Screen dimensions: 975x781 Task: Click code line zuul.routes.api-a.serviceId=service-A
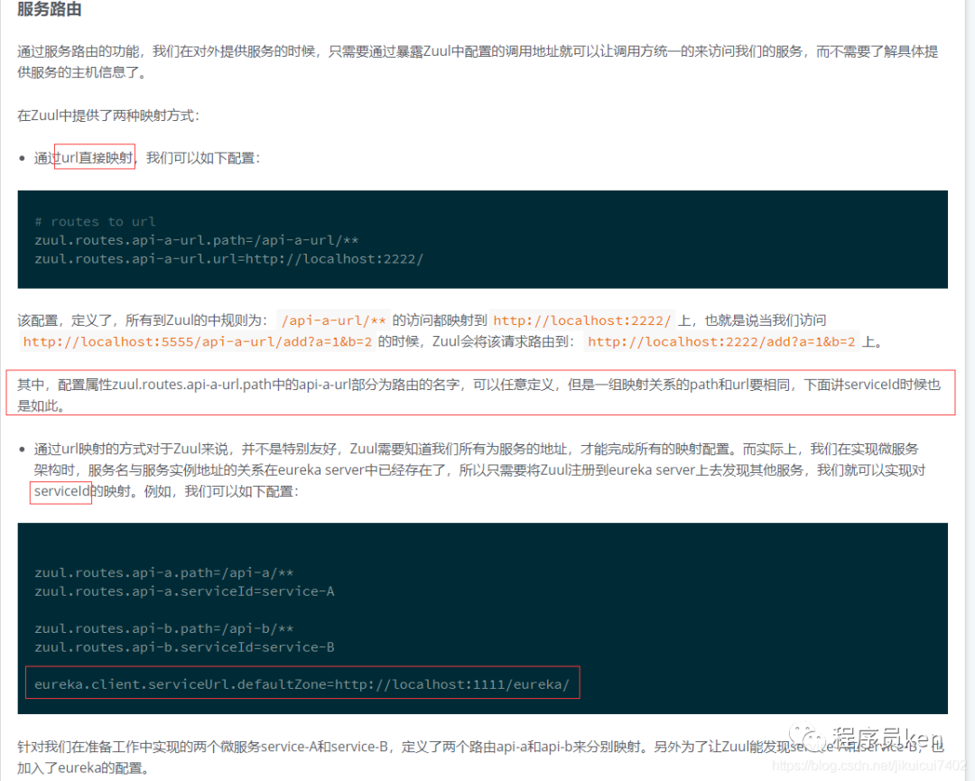(185, 591)
